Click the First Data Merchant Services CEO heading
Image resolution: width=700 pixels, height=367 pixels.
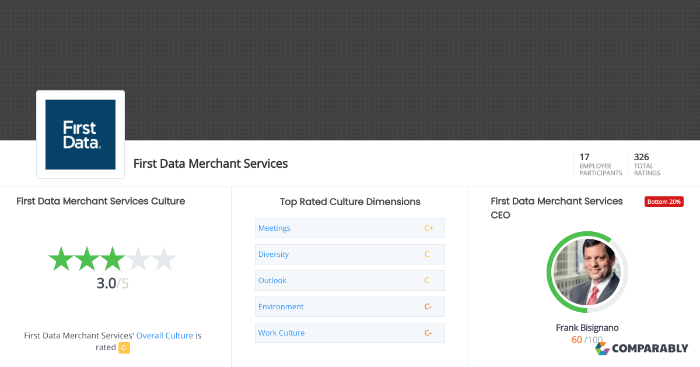[x=557, y=208]
